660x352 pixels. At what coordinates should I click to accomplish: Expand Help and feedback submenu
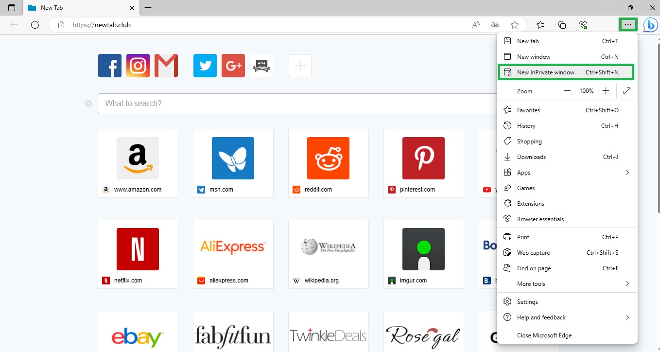click(x=567, y=317)
